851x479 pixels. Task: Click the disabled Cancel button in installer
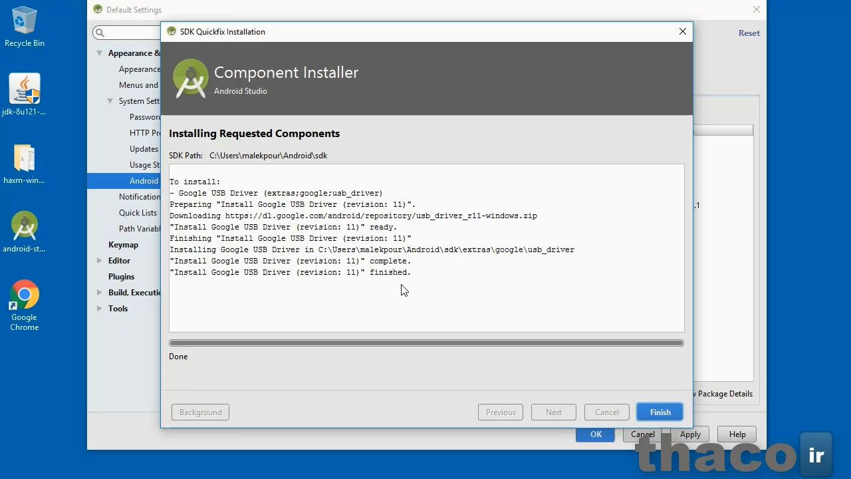click(606, 412)
